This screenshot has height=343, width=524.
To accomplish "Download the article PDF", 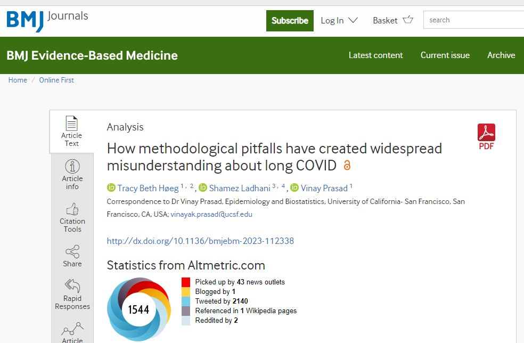I will pyautogui.click(x=486, y=136).
